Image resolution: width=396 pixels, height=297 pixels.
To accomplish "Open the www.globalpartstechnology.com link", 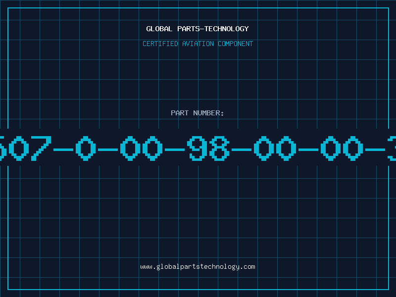I will coord(198,267).
